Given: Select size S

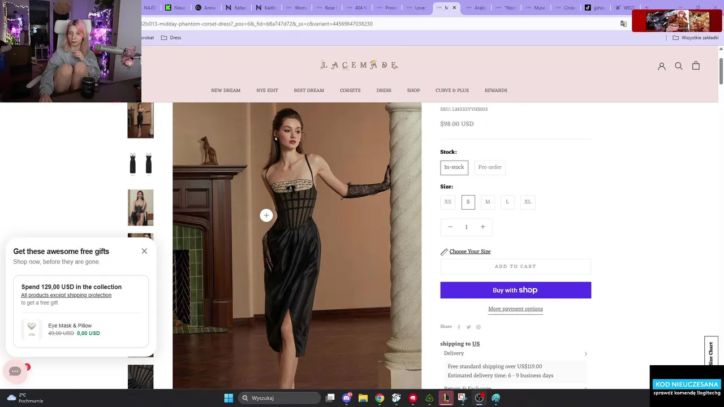Looking at the screenshot, I should [x=468, y=202].
